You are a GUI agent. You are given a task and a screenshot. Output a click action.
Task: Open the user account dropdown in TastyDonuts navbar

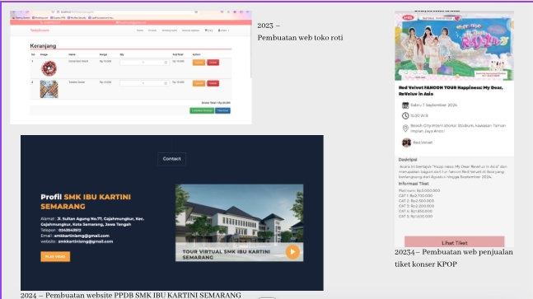223,30
